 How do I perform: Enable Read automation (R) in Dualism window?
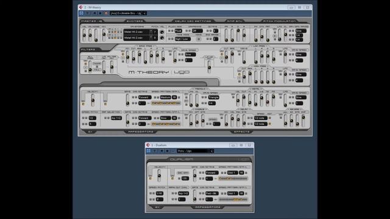pyautogui.click(x=161, y=151)
